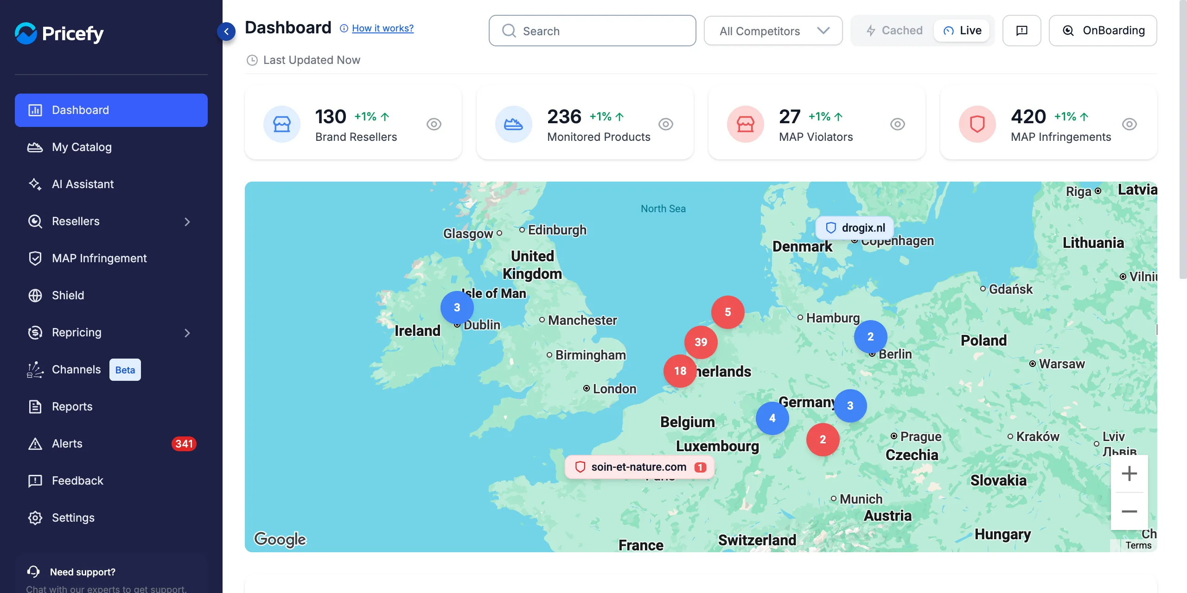Click the info icon beside How it works
Viewport: 1187px width, 593px height.
[344, 28]
